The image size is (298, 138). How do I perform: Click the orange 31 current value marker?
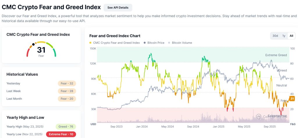(x=292, y=99)
